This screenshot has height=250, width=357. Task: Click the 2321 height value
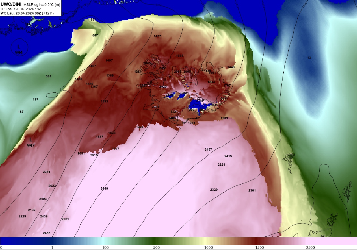(x=221, y=165)
